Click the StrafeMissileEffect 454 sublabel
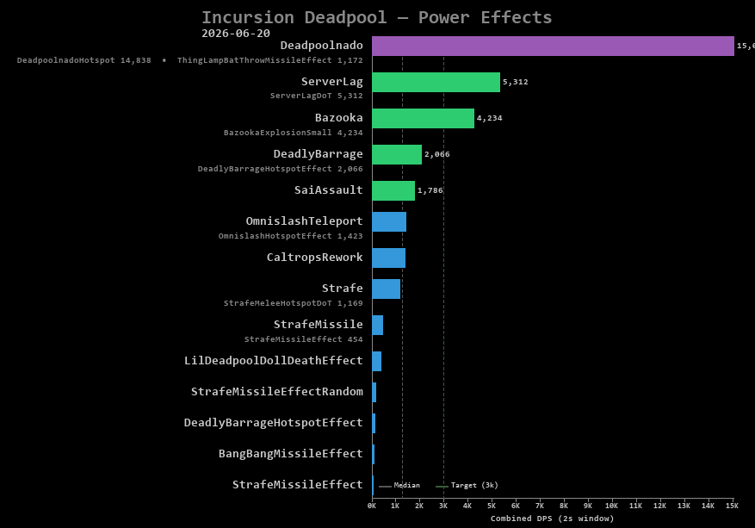The image size is (755, 528). coord(303,339)
